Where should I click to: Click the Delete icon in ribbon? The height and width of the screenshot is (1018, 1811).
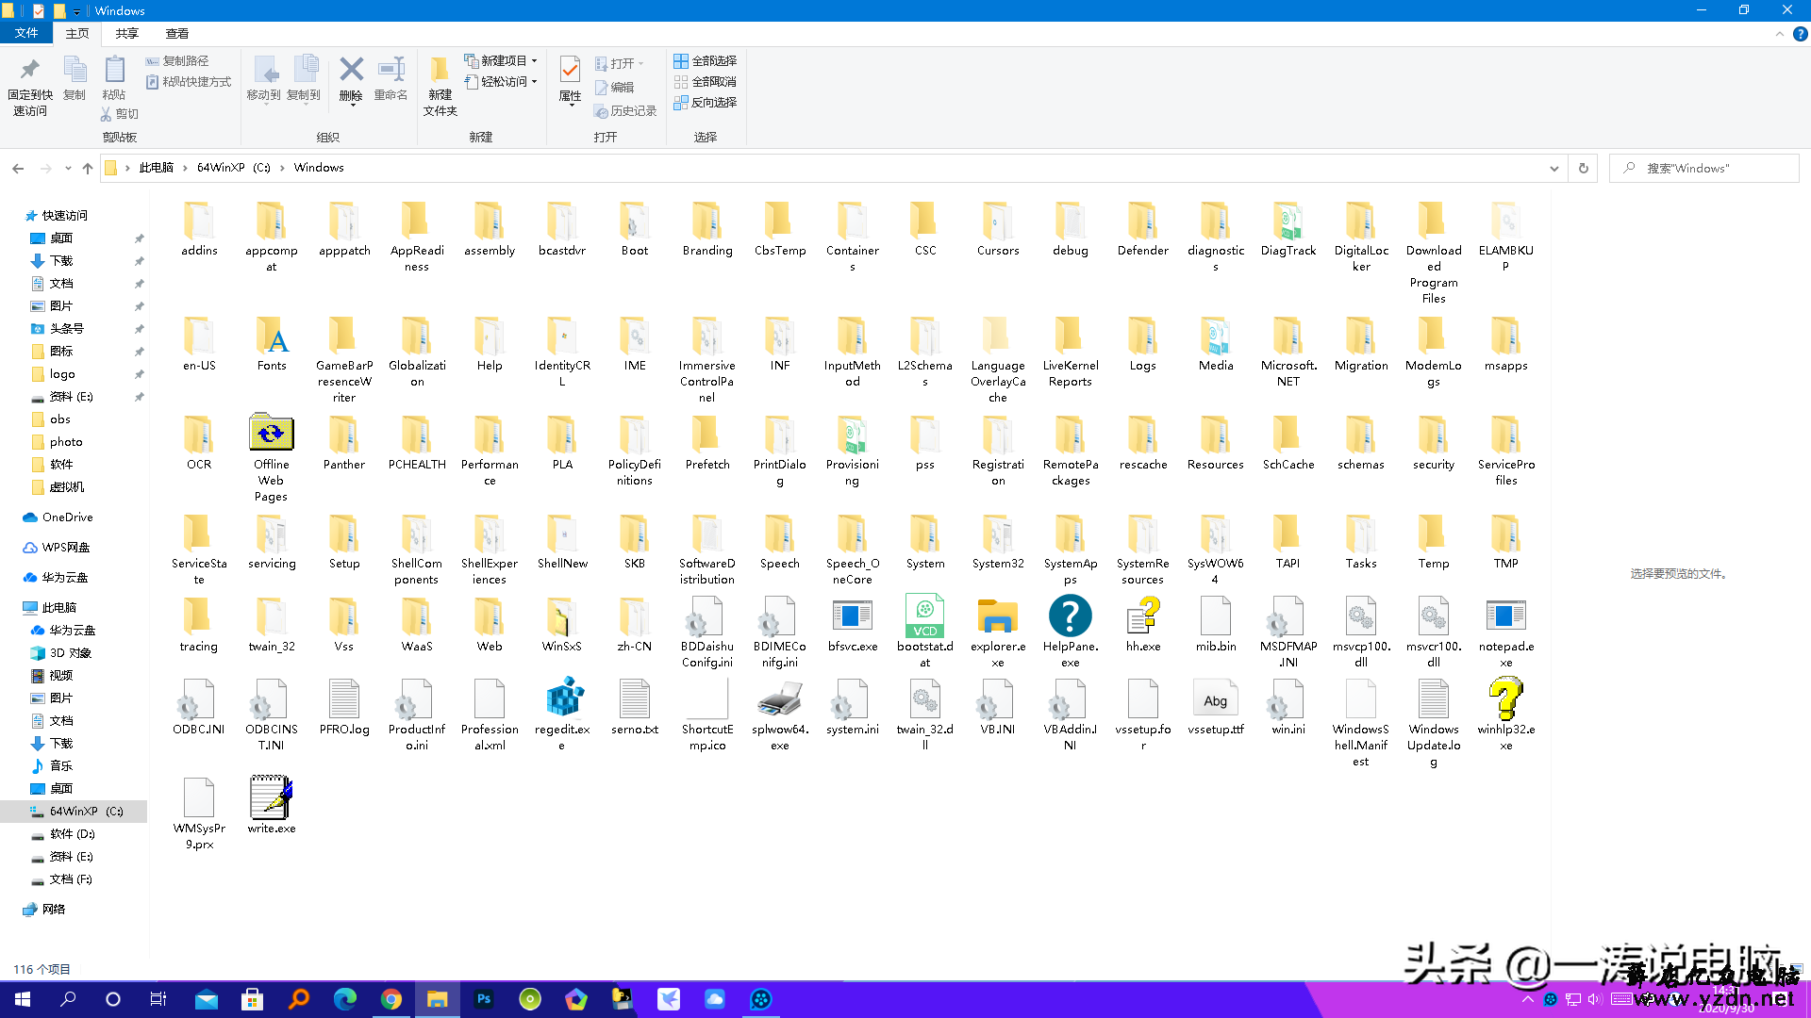351,70
